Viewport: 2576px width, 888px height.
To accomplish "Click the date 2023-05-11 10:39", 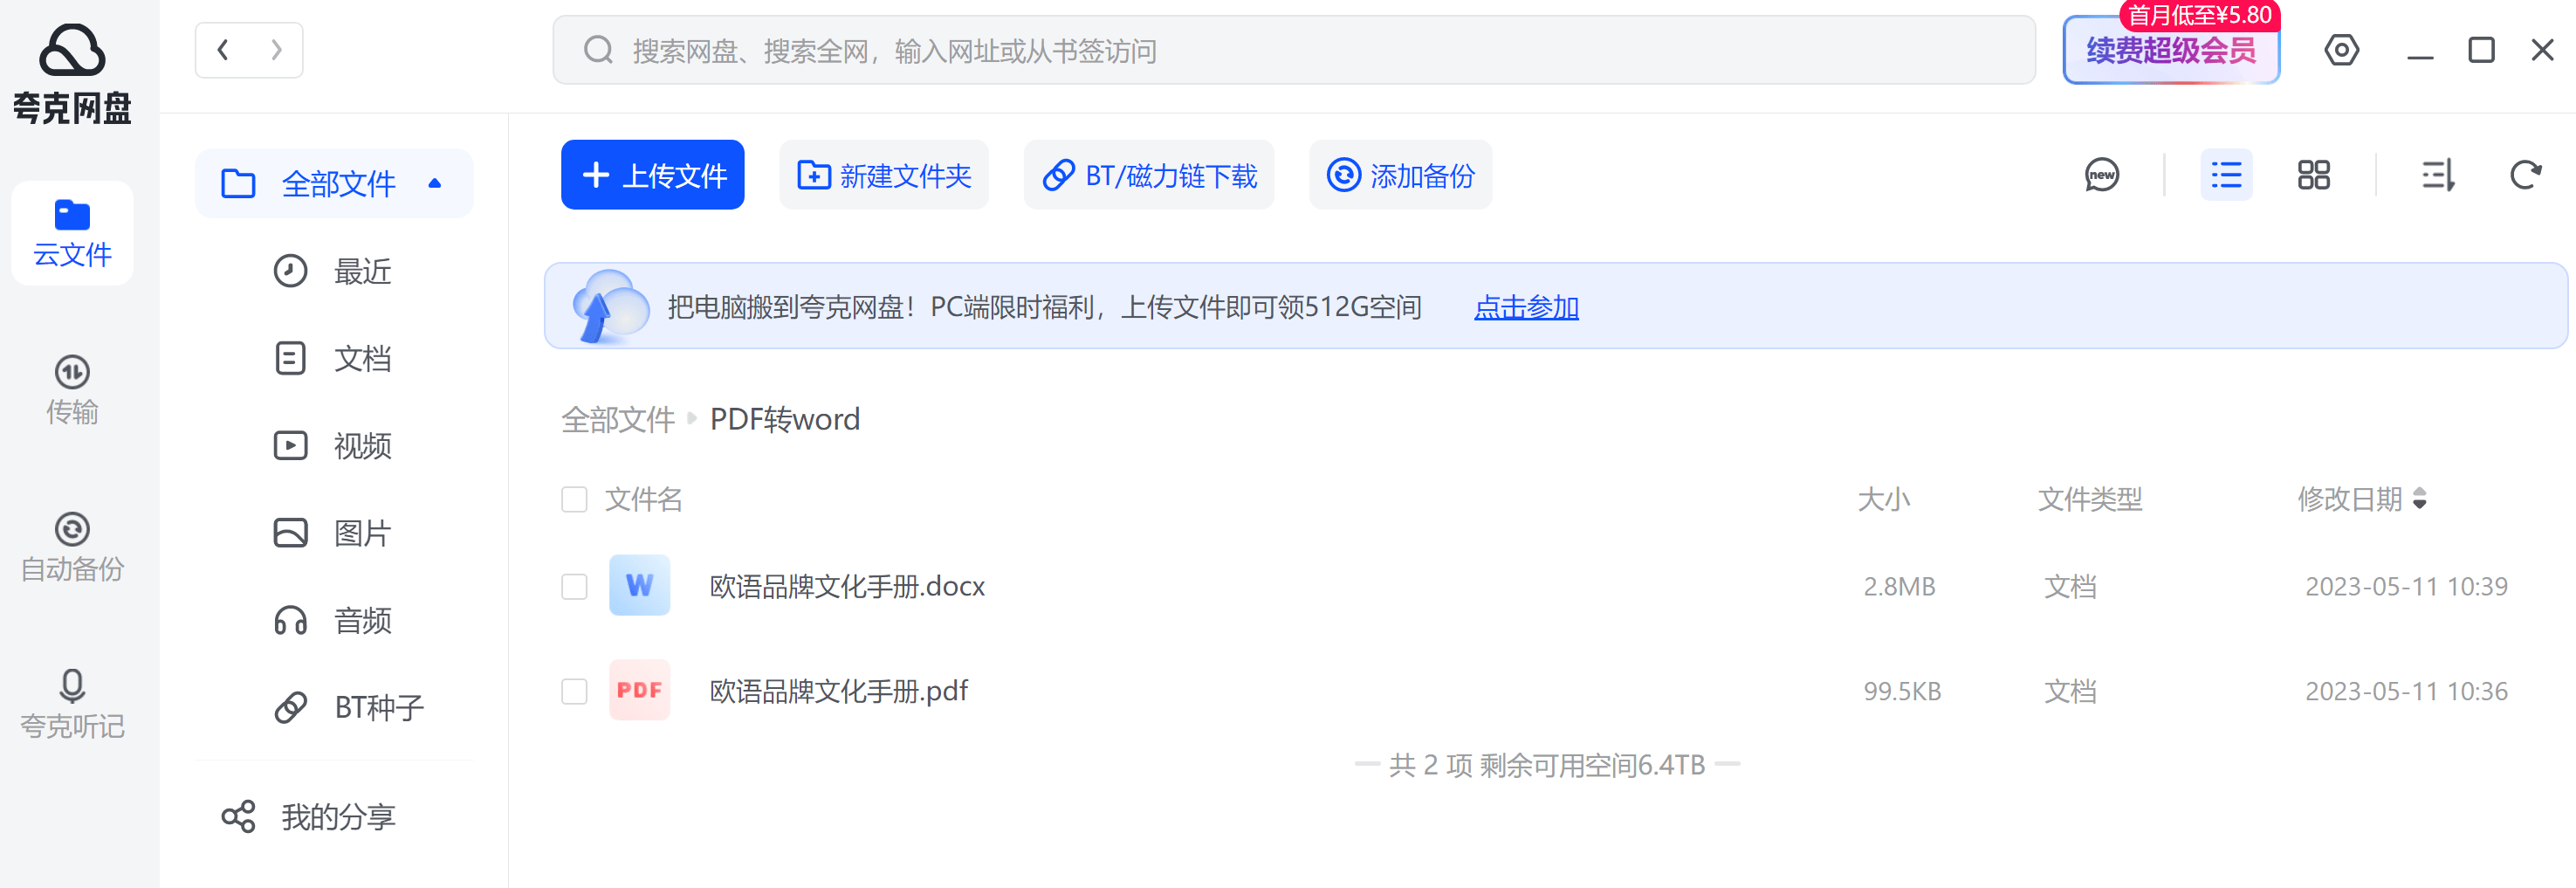I will [x=2406, y=586].
